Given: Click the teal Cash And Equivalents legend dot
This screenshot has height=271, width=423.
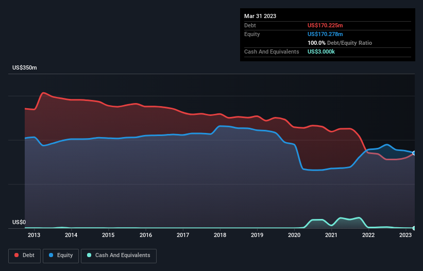Looking at the screenshot, I should click(x=90, y=256).
